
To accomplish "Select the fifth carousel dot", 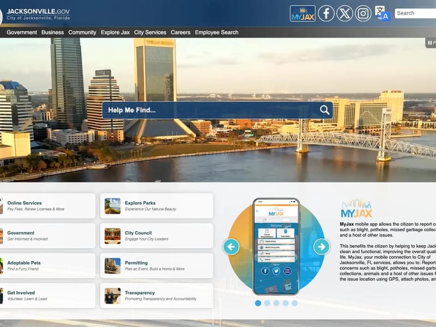I will [295, 303].
